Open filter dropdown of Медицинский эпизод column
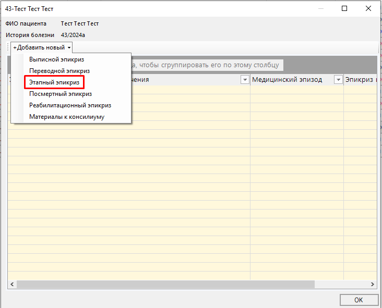382x308 pixels. click(x=338, y=80)
